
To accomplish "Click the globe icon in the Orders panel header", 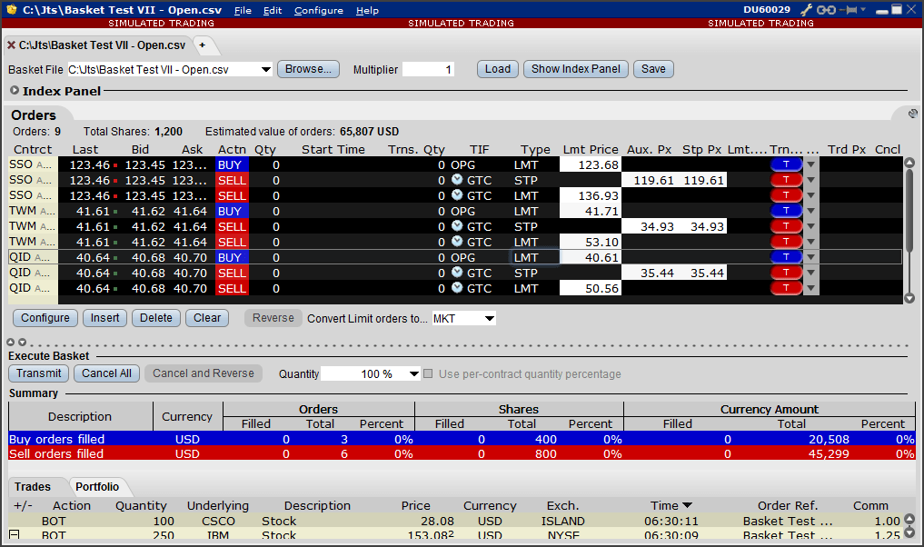I will point(912,114).
